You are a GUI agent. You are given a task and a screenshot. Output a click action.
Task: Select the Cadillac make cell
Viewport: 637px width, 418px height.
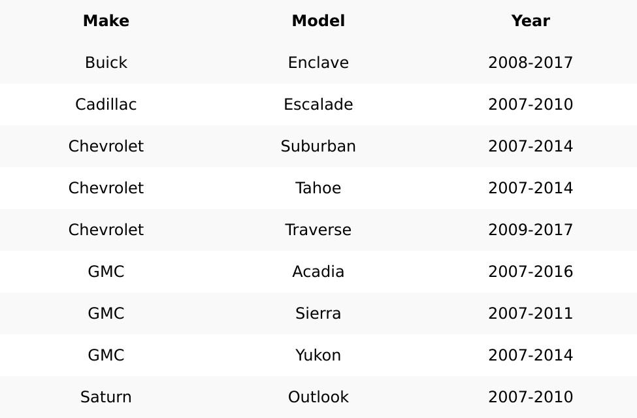(106, 104)
